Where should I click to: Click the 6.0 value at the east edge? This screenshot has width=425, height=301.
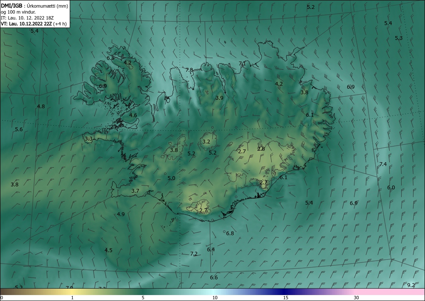[x=391, y=188]
